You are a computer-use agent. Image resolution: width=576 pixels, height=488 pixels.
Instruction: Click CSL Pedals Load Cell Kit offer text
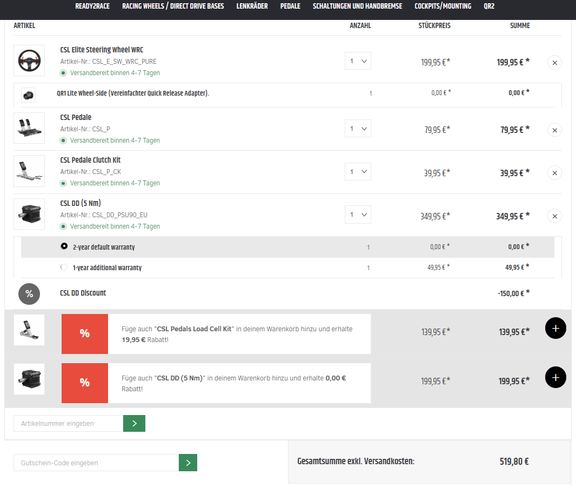click(x=237, y=334)
